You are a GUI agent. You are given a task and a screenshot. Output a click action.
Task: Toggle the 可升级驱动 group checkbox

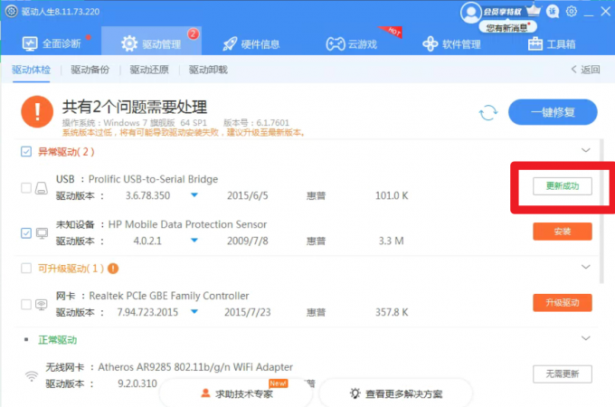point(26,269)
